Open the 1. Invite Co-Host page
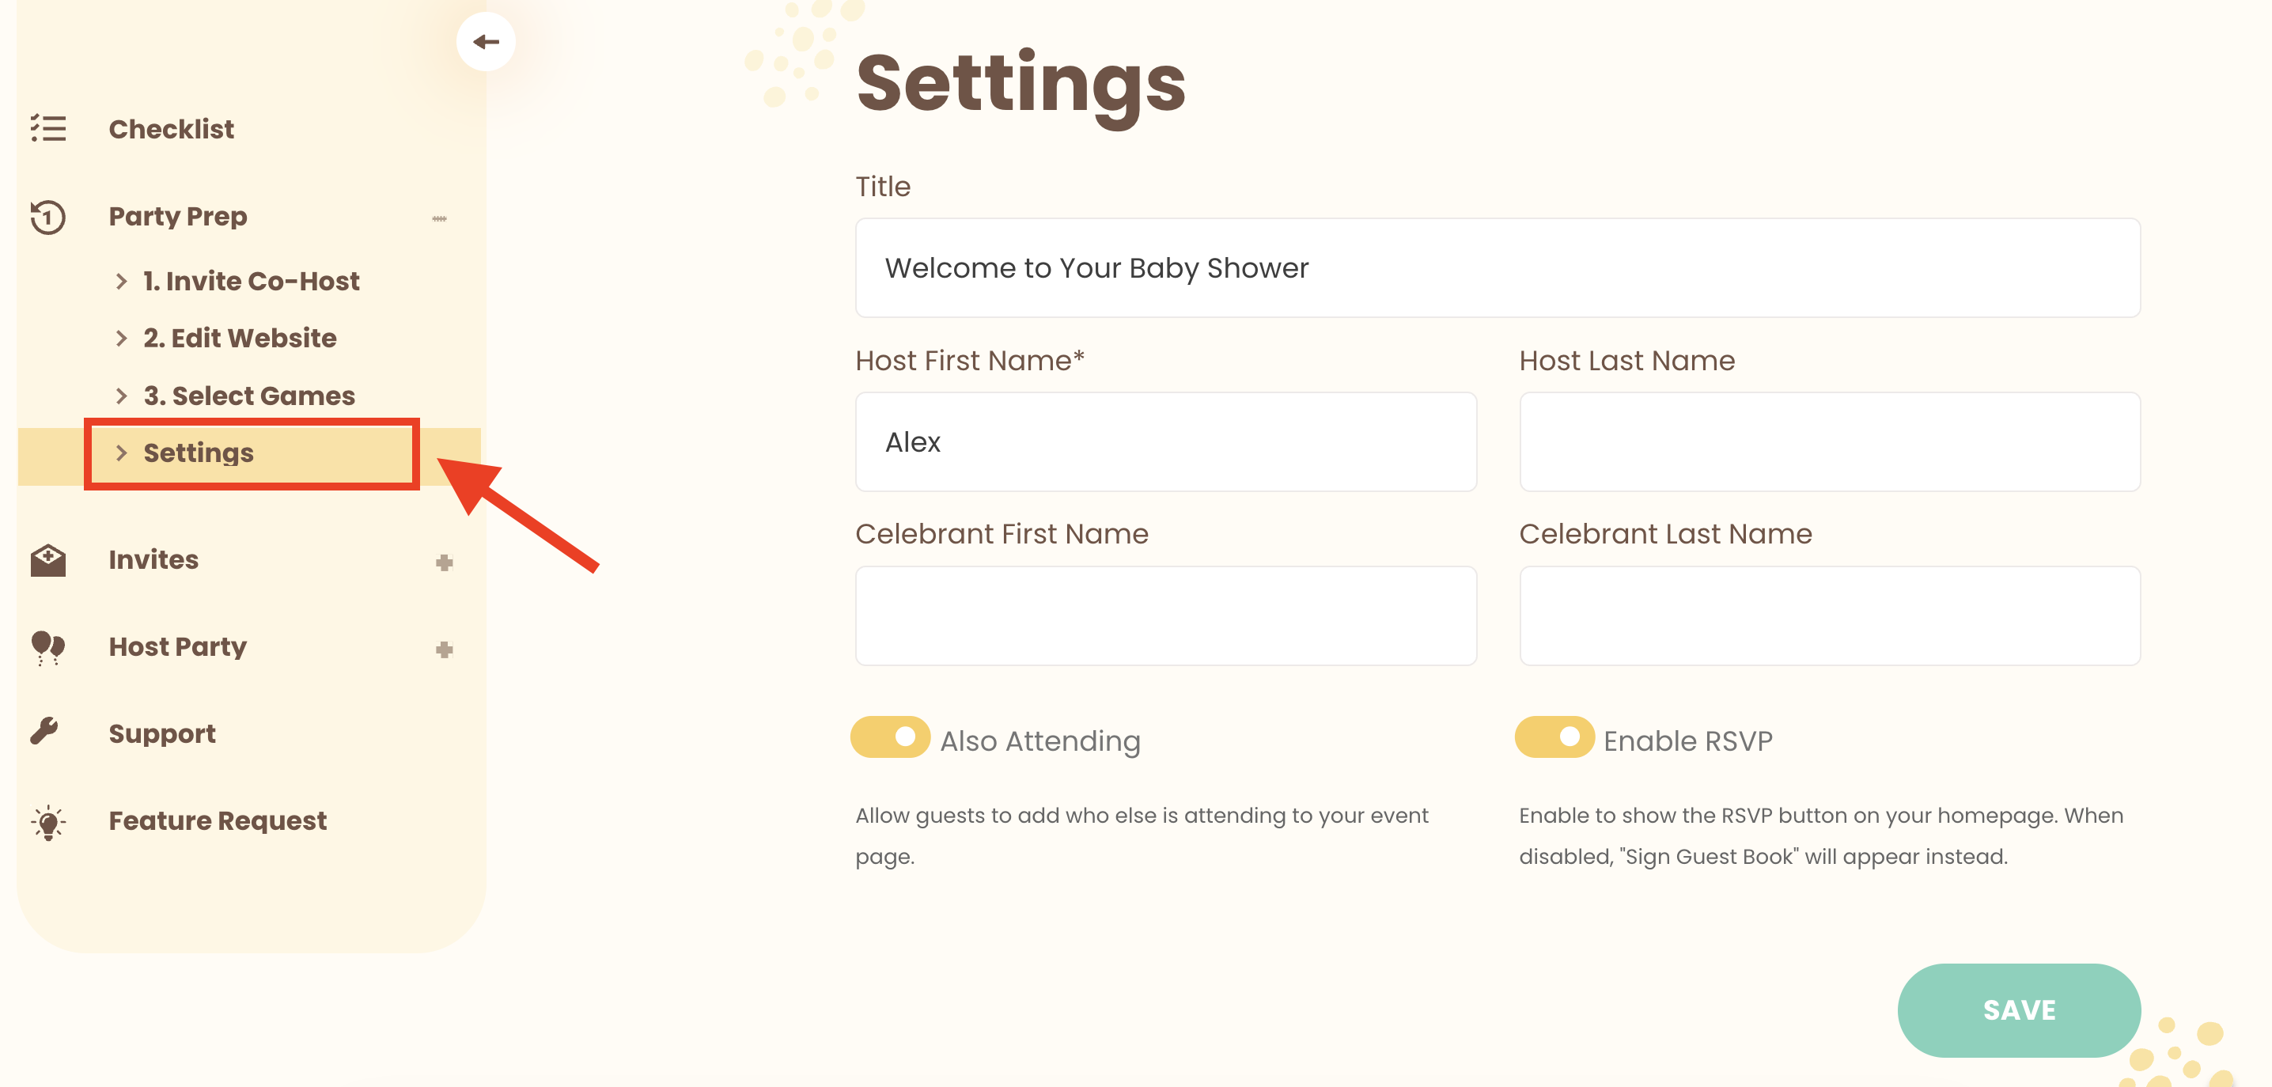 pos(252,281)
